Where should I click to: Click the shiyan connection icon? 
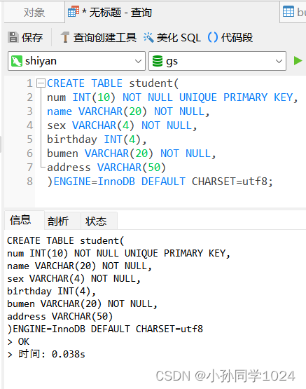pos(17,61)
